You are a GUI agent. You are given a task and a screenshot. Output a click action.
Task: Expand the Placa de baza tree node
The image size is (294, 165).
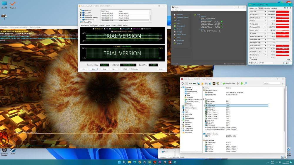[x=181, y=106]
